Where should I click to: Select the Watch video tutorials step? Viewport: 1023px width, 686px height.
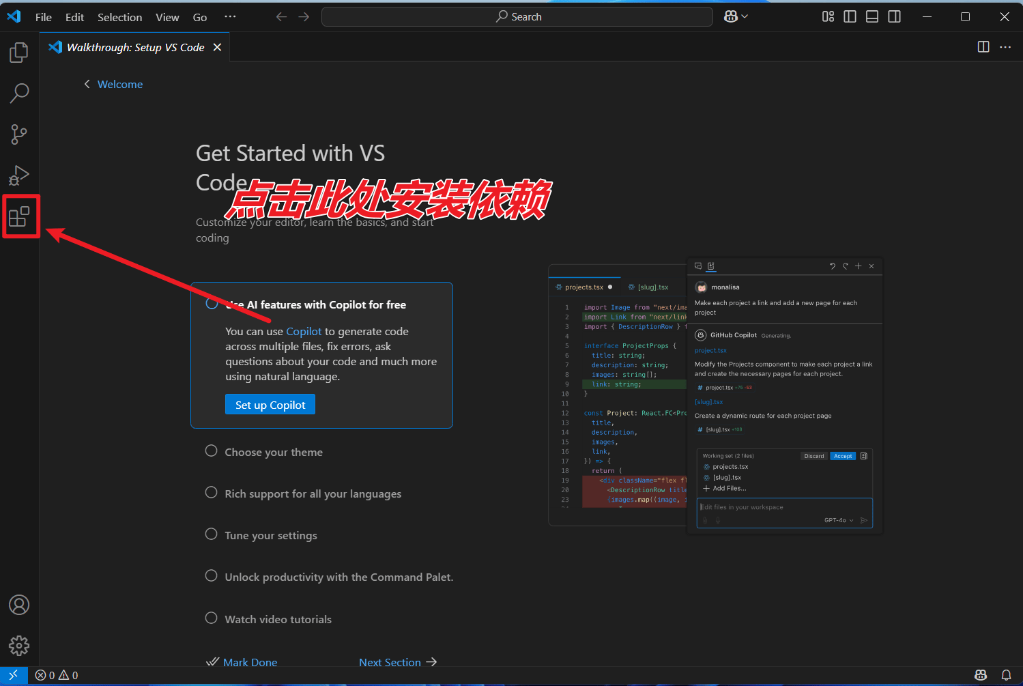click(278, 619)
